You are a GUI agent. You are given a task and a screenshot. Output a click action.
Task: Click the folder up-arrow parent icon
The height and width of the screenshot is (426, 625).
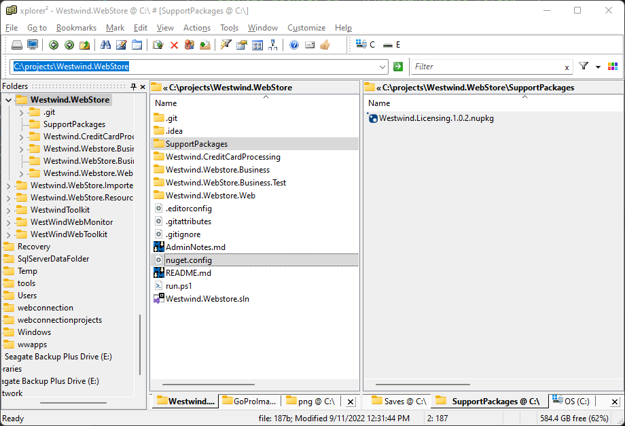pos(84,45)
